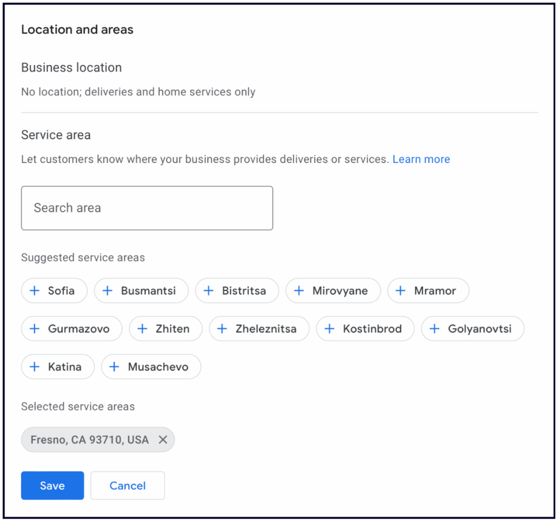Click the Mirovyane chip label text
Screen dimensions: 558x522
click(x=339, y=290)
